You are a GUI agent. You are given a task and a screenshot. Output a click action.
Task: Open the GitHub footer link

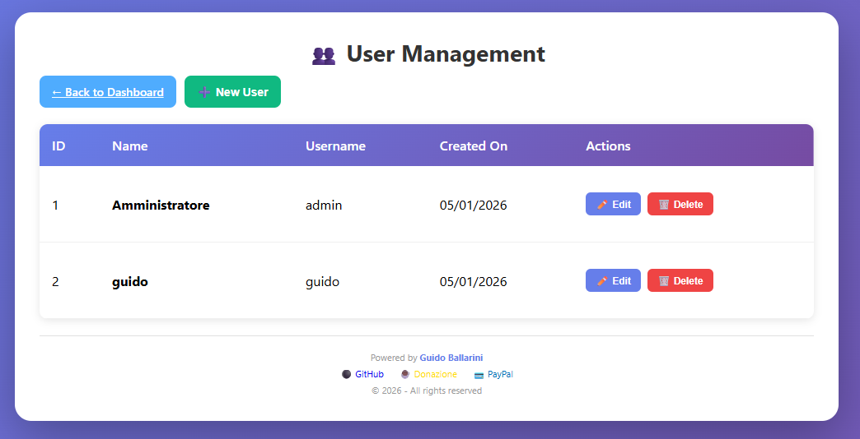tap(369, 374)
